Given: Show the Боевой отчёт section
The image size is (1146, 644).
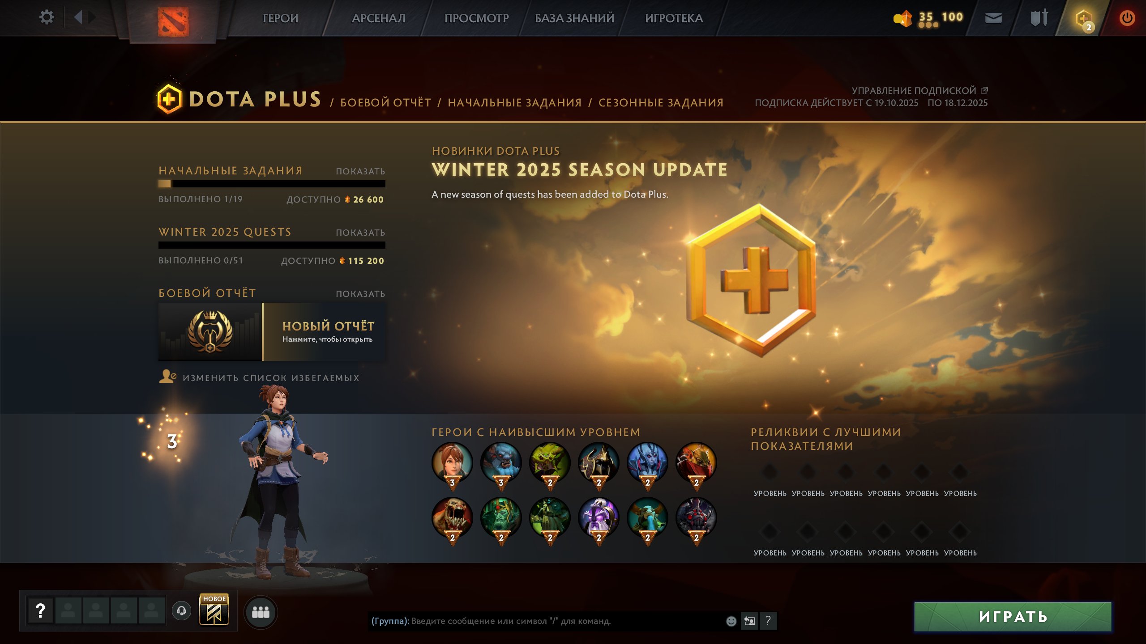Looking at the screenshot, I should coord(360,294).
